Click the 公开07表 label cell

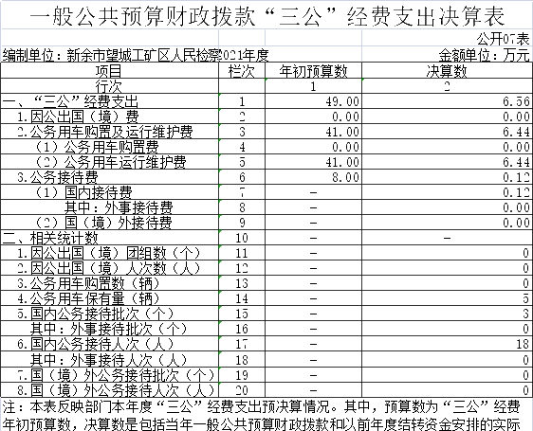[x=503, y=39]
